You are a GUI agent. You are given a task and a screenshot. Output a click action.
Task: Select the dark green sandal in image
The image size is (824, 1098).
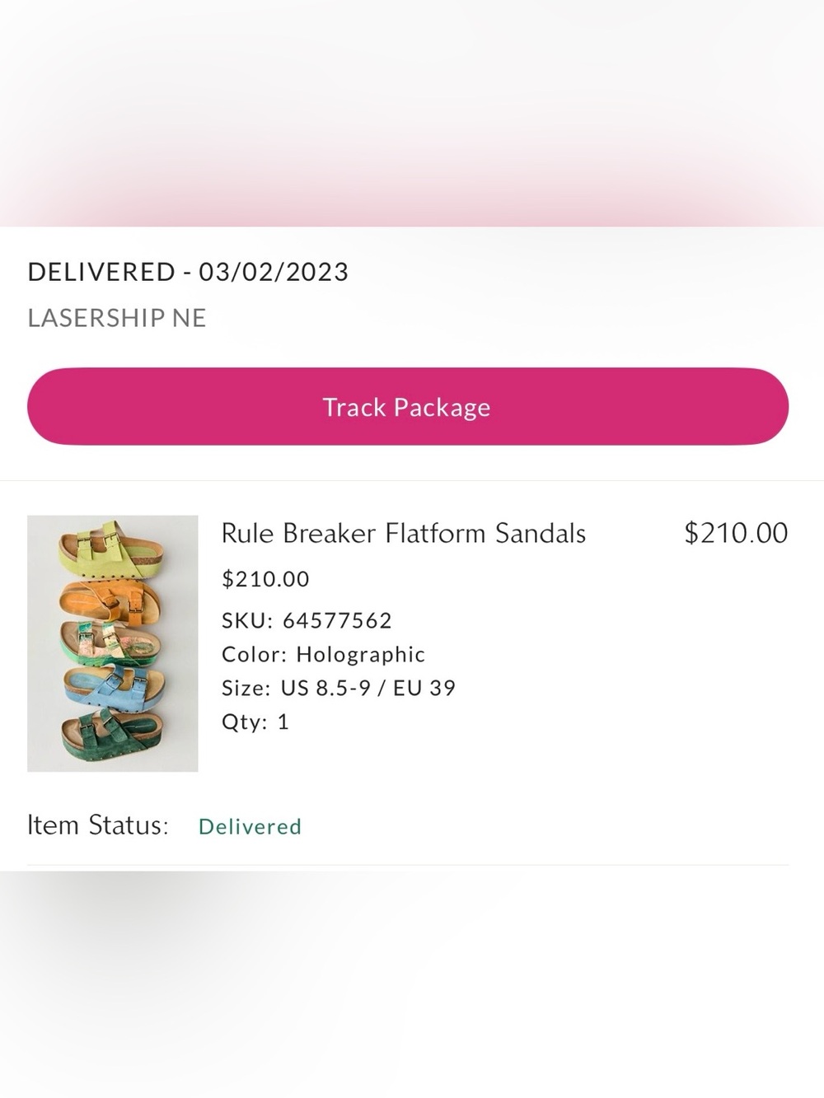pos(112,734)
